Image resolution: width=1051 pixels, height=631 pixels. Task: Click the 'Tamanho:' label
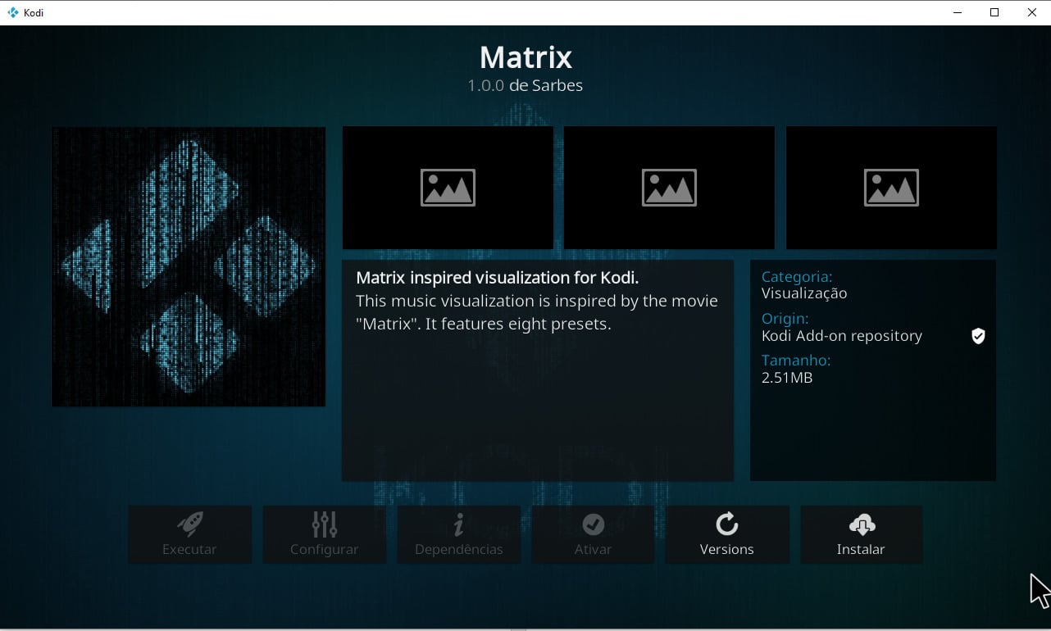coord(796,361)
